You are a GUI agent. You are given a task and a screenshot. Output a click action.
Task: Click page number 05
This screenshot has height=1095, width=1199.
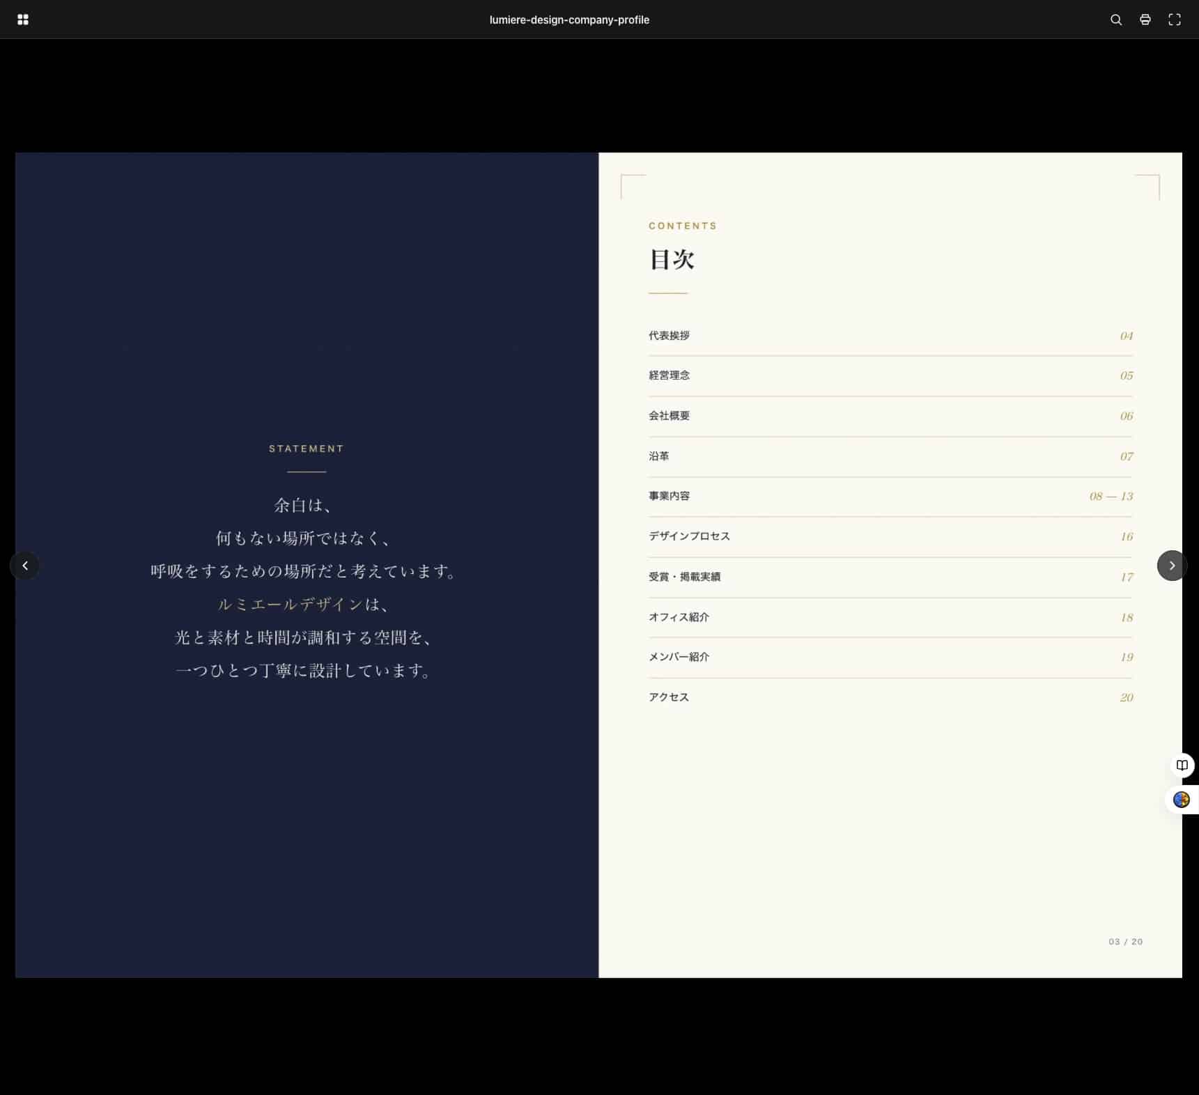[1127, 375]
